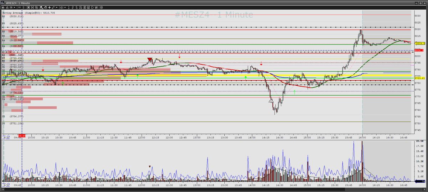
Task: Click the S5 (5756.37) pivot label
Action: click(12, 116)
